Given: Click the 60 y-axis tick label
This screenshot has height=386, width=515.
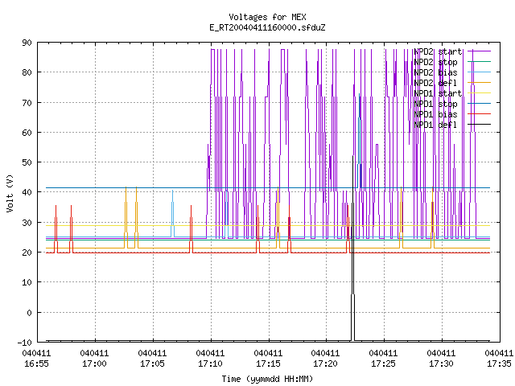Looking at the screenshot, I should pyautogui.click(x=27, y=133).
